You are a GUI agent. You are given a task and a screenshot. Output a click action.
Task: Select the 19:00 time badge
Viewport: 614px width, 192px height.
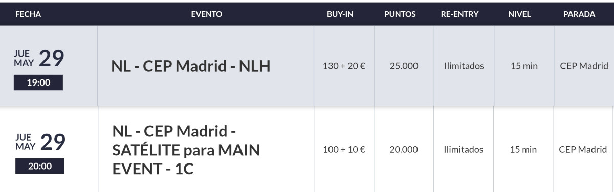pos(38,83)
